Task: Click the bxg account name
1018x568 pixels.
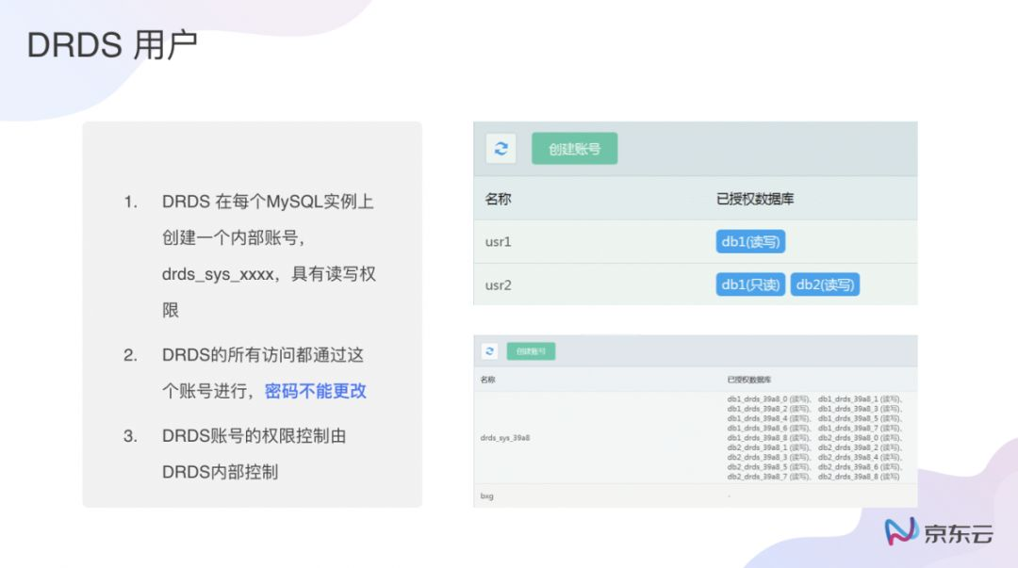Action: click(487, 496)
